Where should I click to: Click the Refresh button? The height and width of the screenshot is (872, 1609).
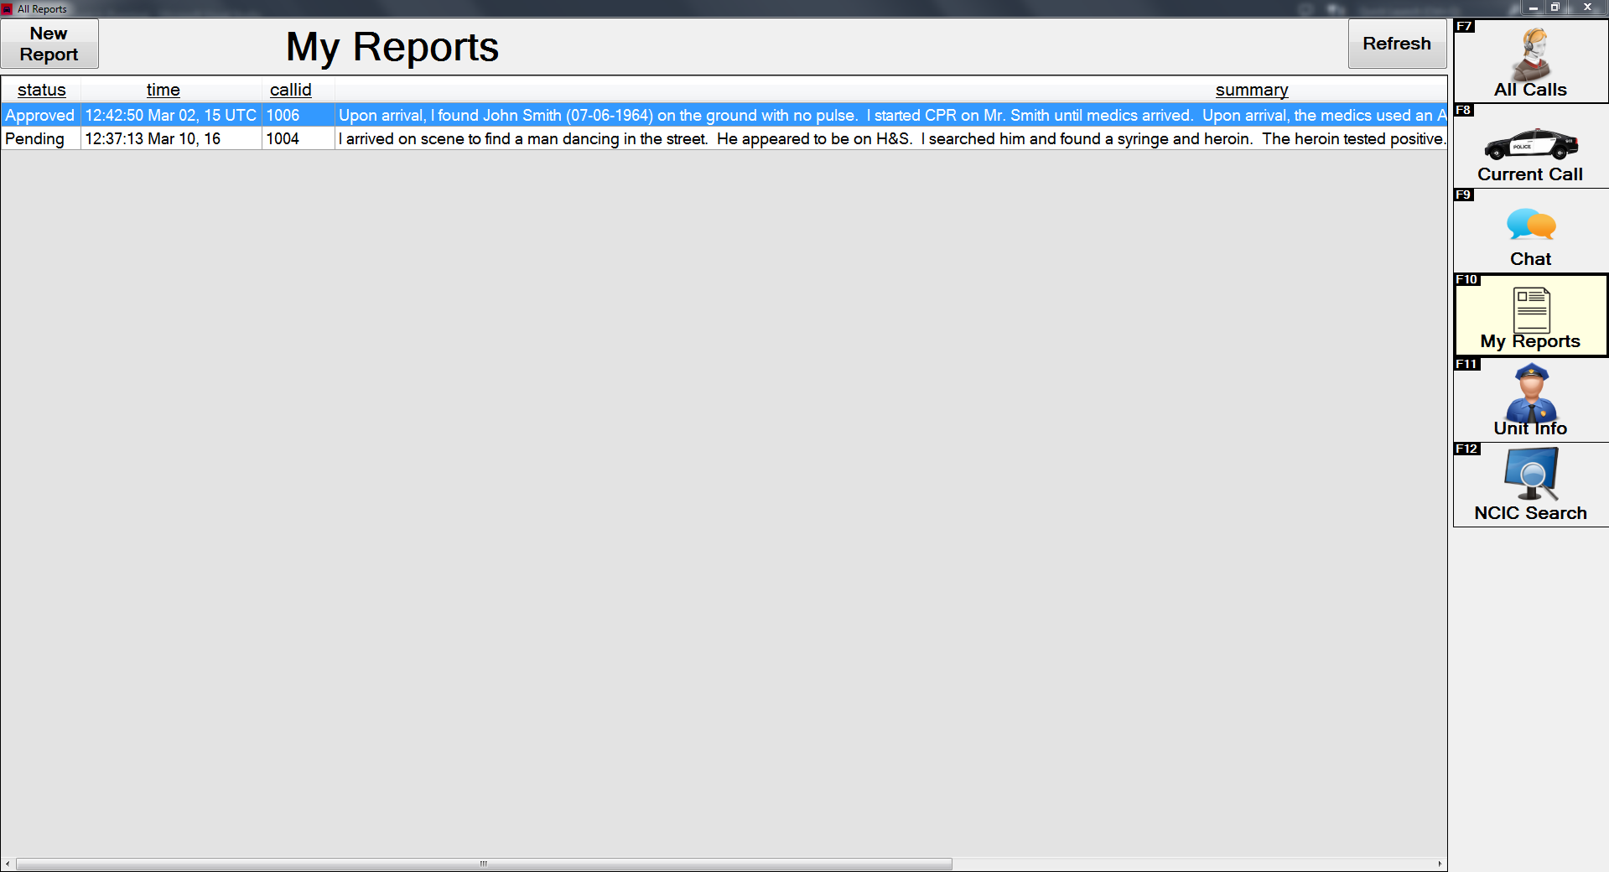1397,44
